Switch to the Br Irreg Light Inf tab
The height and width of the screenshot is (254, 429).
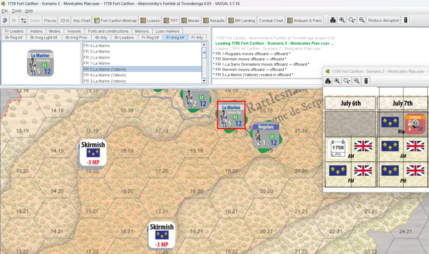[44, 37]
